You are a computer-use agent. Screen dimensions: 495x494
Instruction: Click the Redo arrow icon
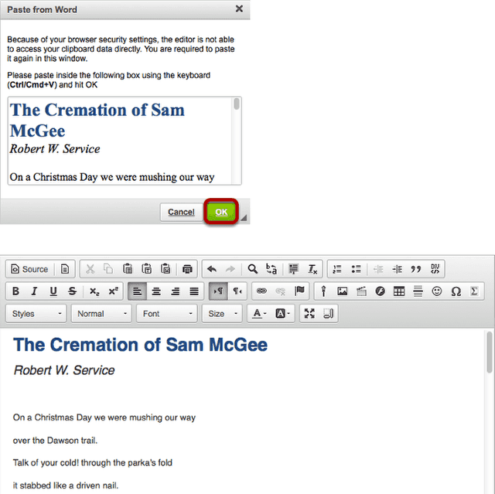pos(230,269)
